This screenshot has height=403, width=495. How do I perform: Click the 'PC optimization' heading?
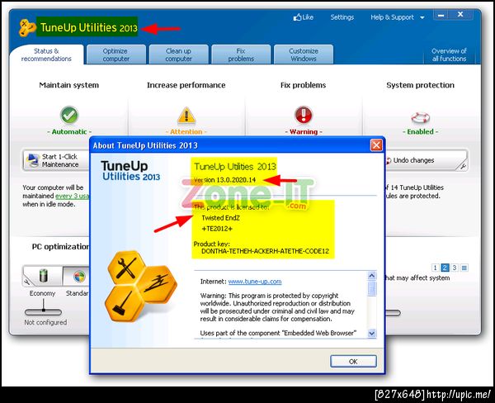60,247
